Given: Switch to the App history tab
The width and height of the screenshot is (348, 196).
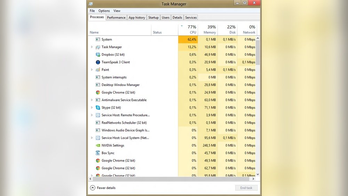Looking at the screenshot, I should (137, 17).
